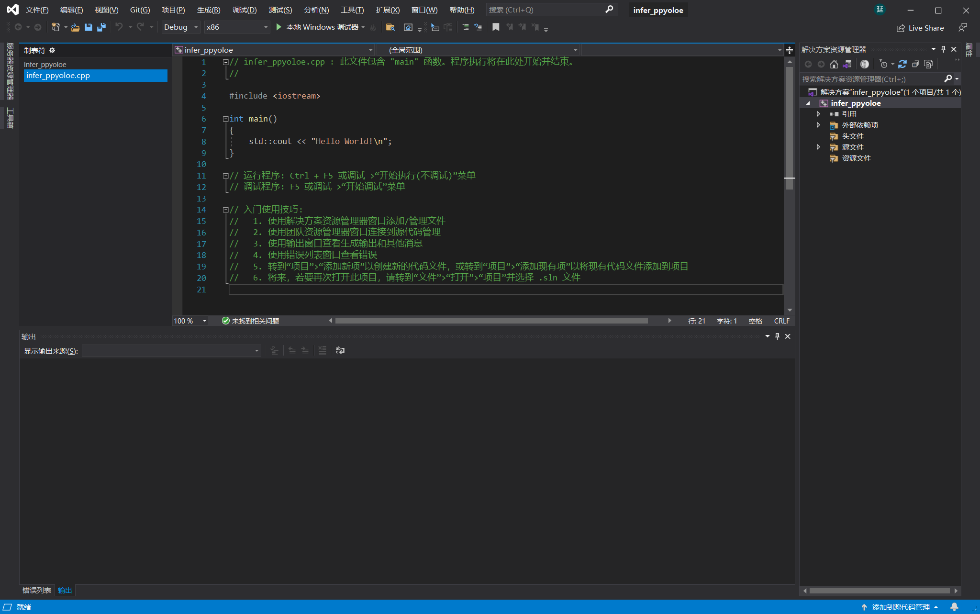Expand the 外部依赖项 node
The width and height of the screenshot is (980, 614).
818,125
